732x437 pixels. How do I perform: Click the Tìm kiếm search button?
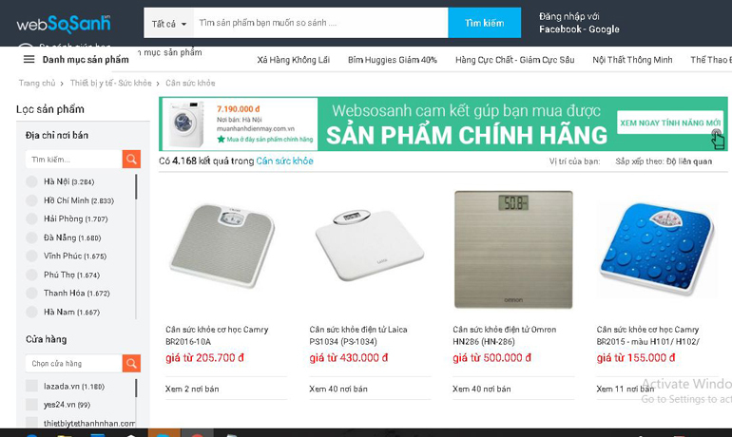484,23
